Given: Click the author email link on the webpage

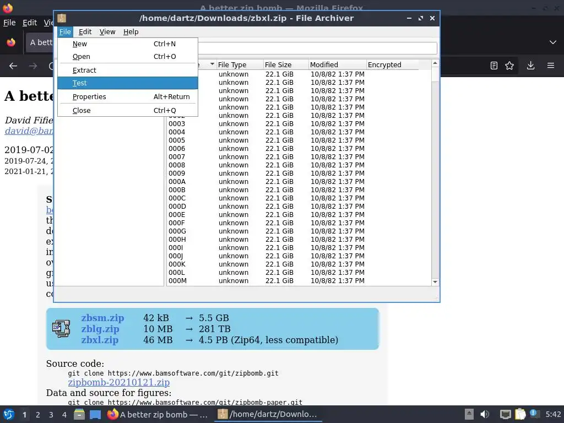Looking at the screenshot, I should pyautogui.click(x=29, y=131).
